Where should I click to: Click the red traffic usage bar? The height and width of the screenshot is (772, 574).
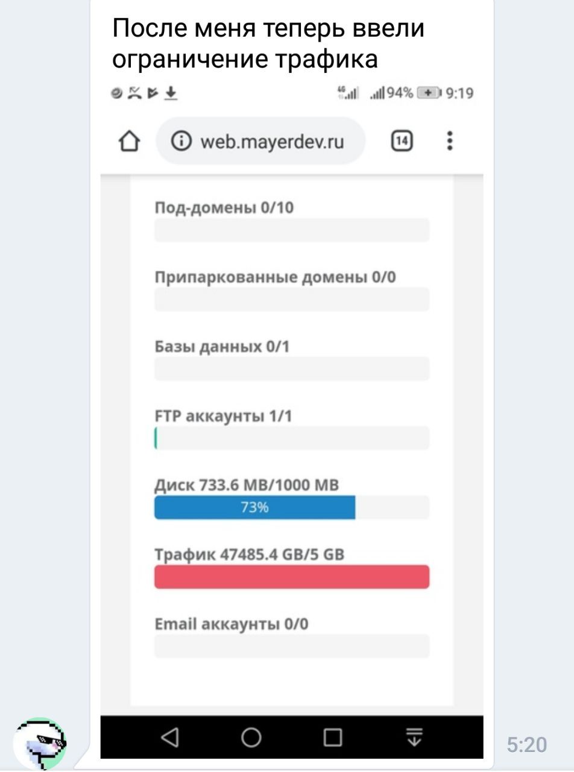point(292,577)
